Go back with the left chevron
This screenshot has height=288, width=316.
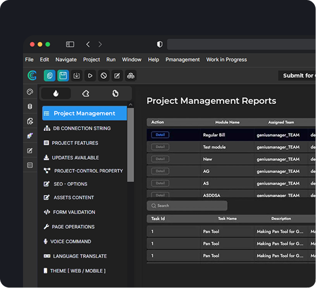pyautogui.click(x=88, y=44)
